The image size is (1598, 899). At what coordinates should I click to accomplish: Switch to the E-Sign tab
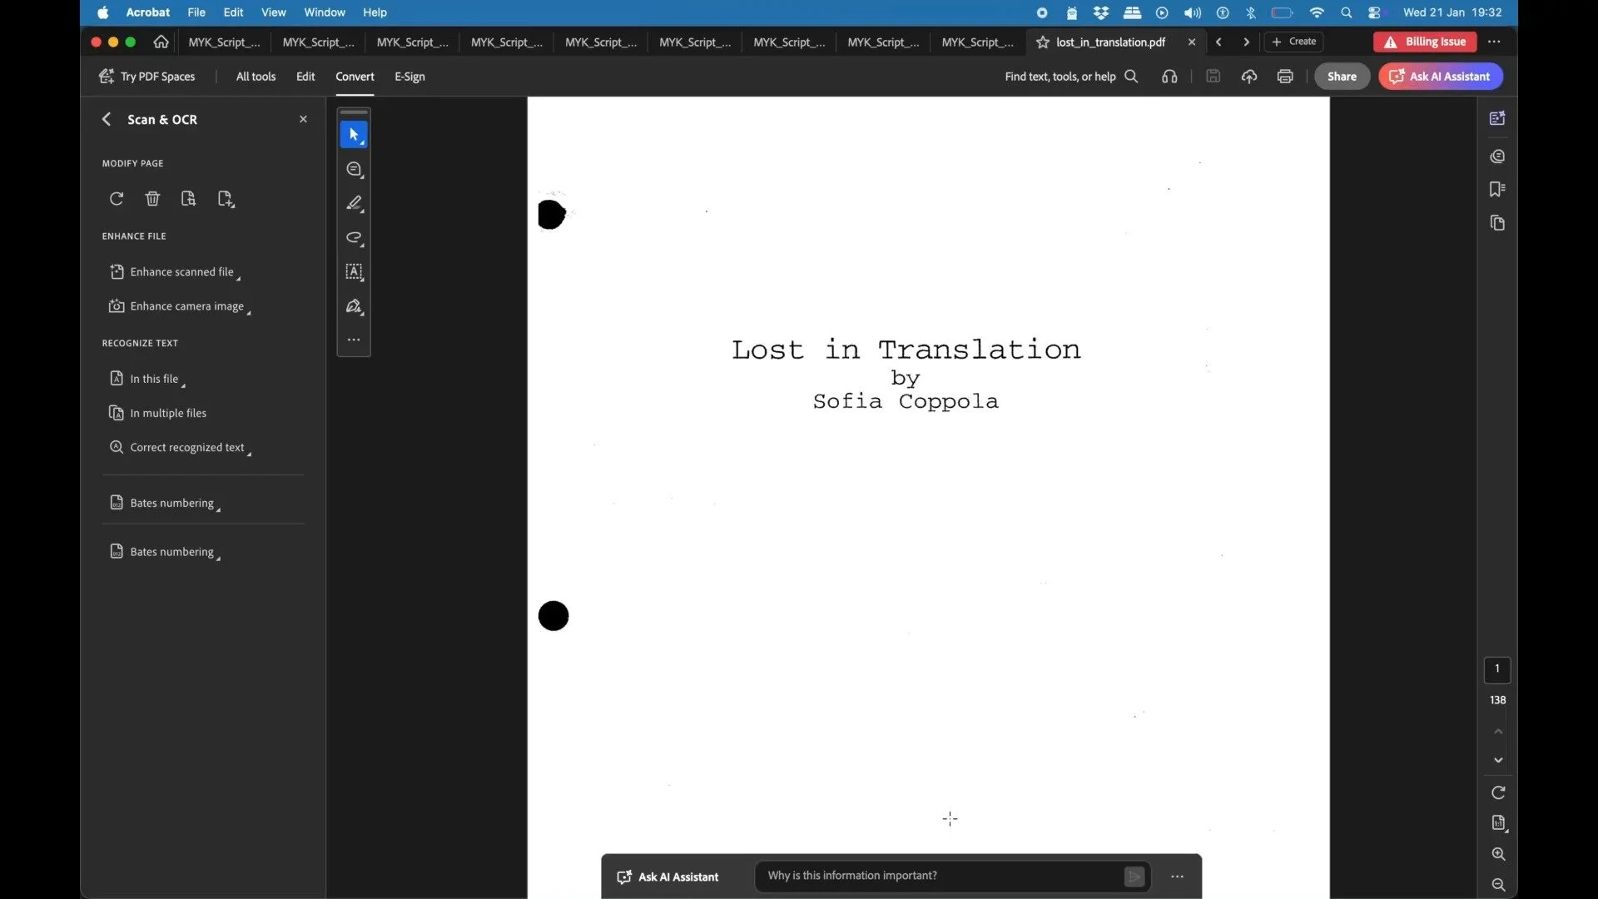409,77
